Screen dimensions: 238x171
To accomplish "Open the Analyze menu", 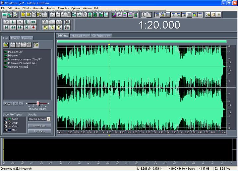I will [x=51, y=8].
